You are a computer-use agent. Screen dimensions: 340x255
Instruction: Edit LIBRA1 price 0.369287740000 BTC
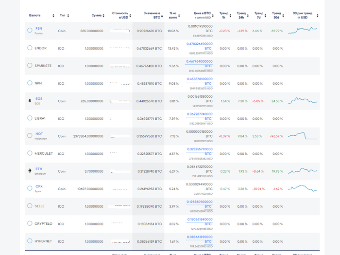(200, 116)
